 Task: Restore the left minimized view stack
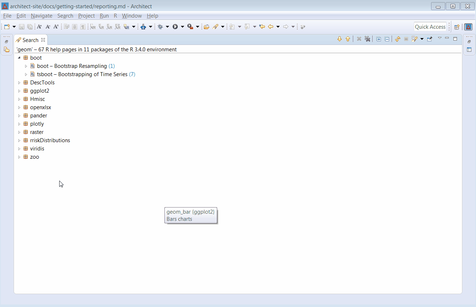6,42
